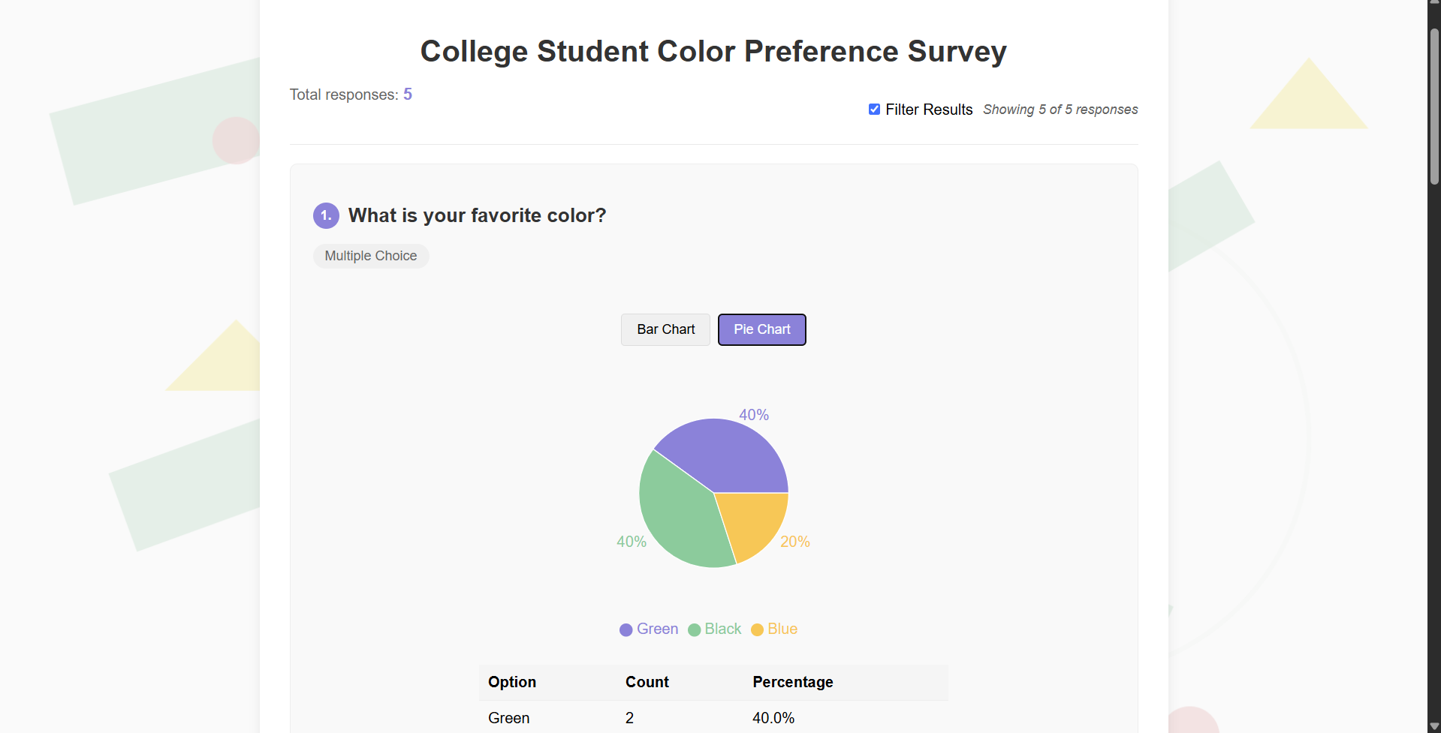Click the question number 1 badge
This screenshot has width=1441, height=733.
pos(326,215)
